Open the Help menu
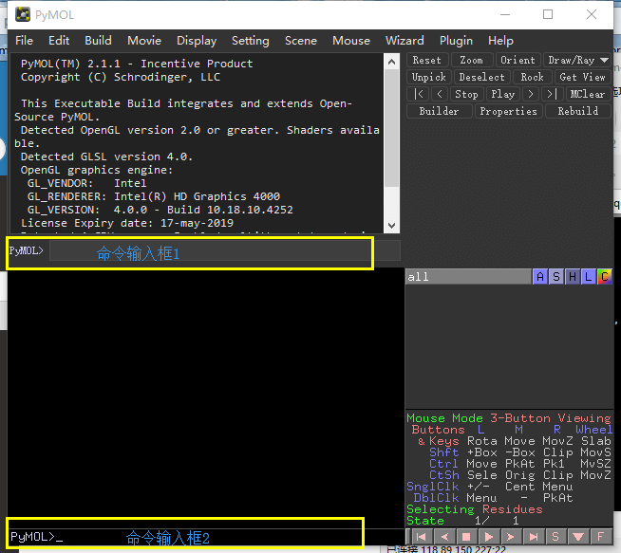621x553 pixels. coord(500,41)
